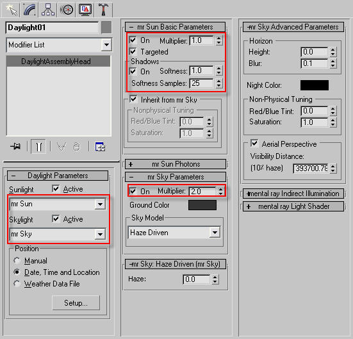Collapse mr Sky: Haze Driven rollout
The width and height of the screenshot is (353, 339).
point(176,264)
